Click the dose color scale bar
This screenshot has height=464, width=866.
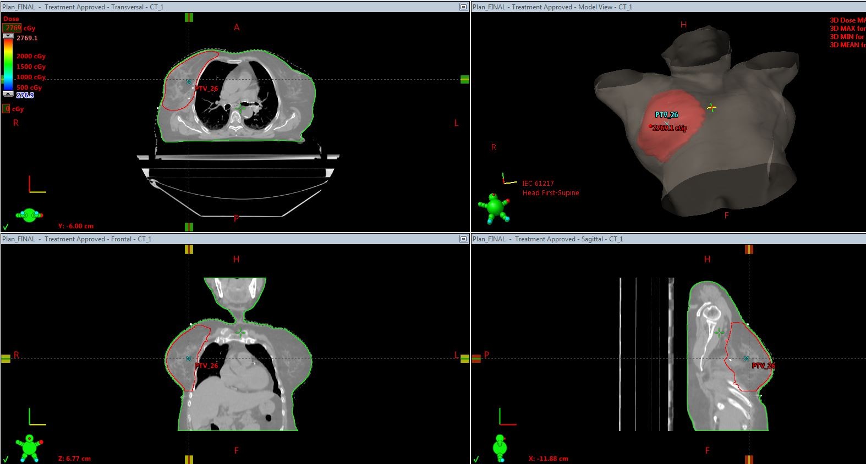[8, 64]
